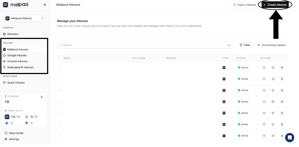Delete the second inbox row via trash icon

coord(282,79)
